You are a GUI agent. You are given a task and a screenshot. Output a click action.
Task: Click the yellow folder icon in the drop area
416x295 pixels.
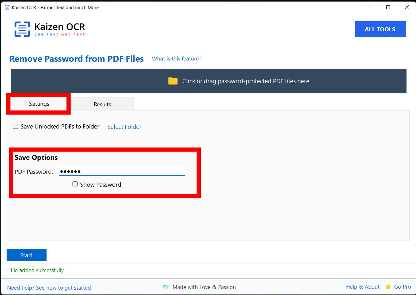coord(173,81)
